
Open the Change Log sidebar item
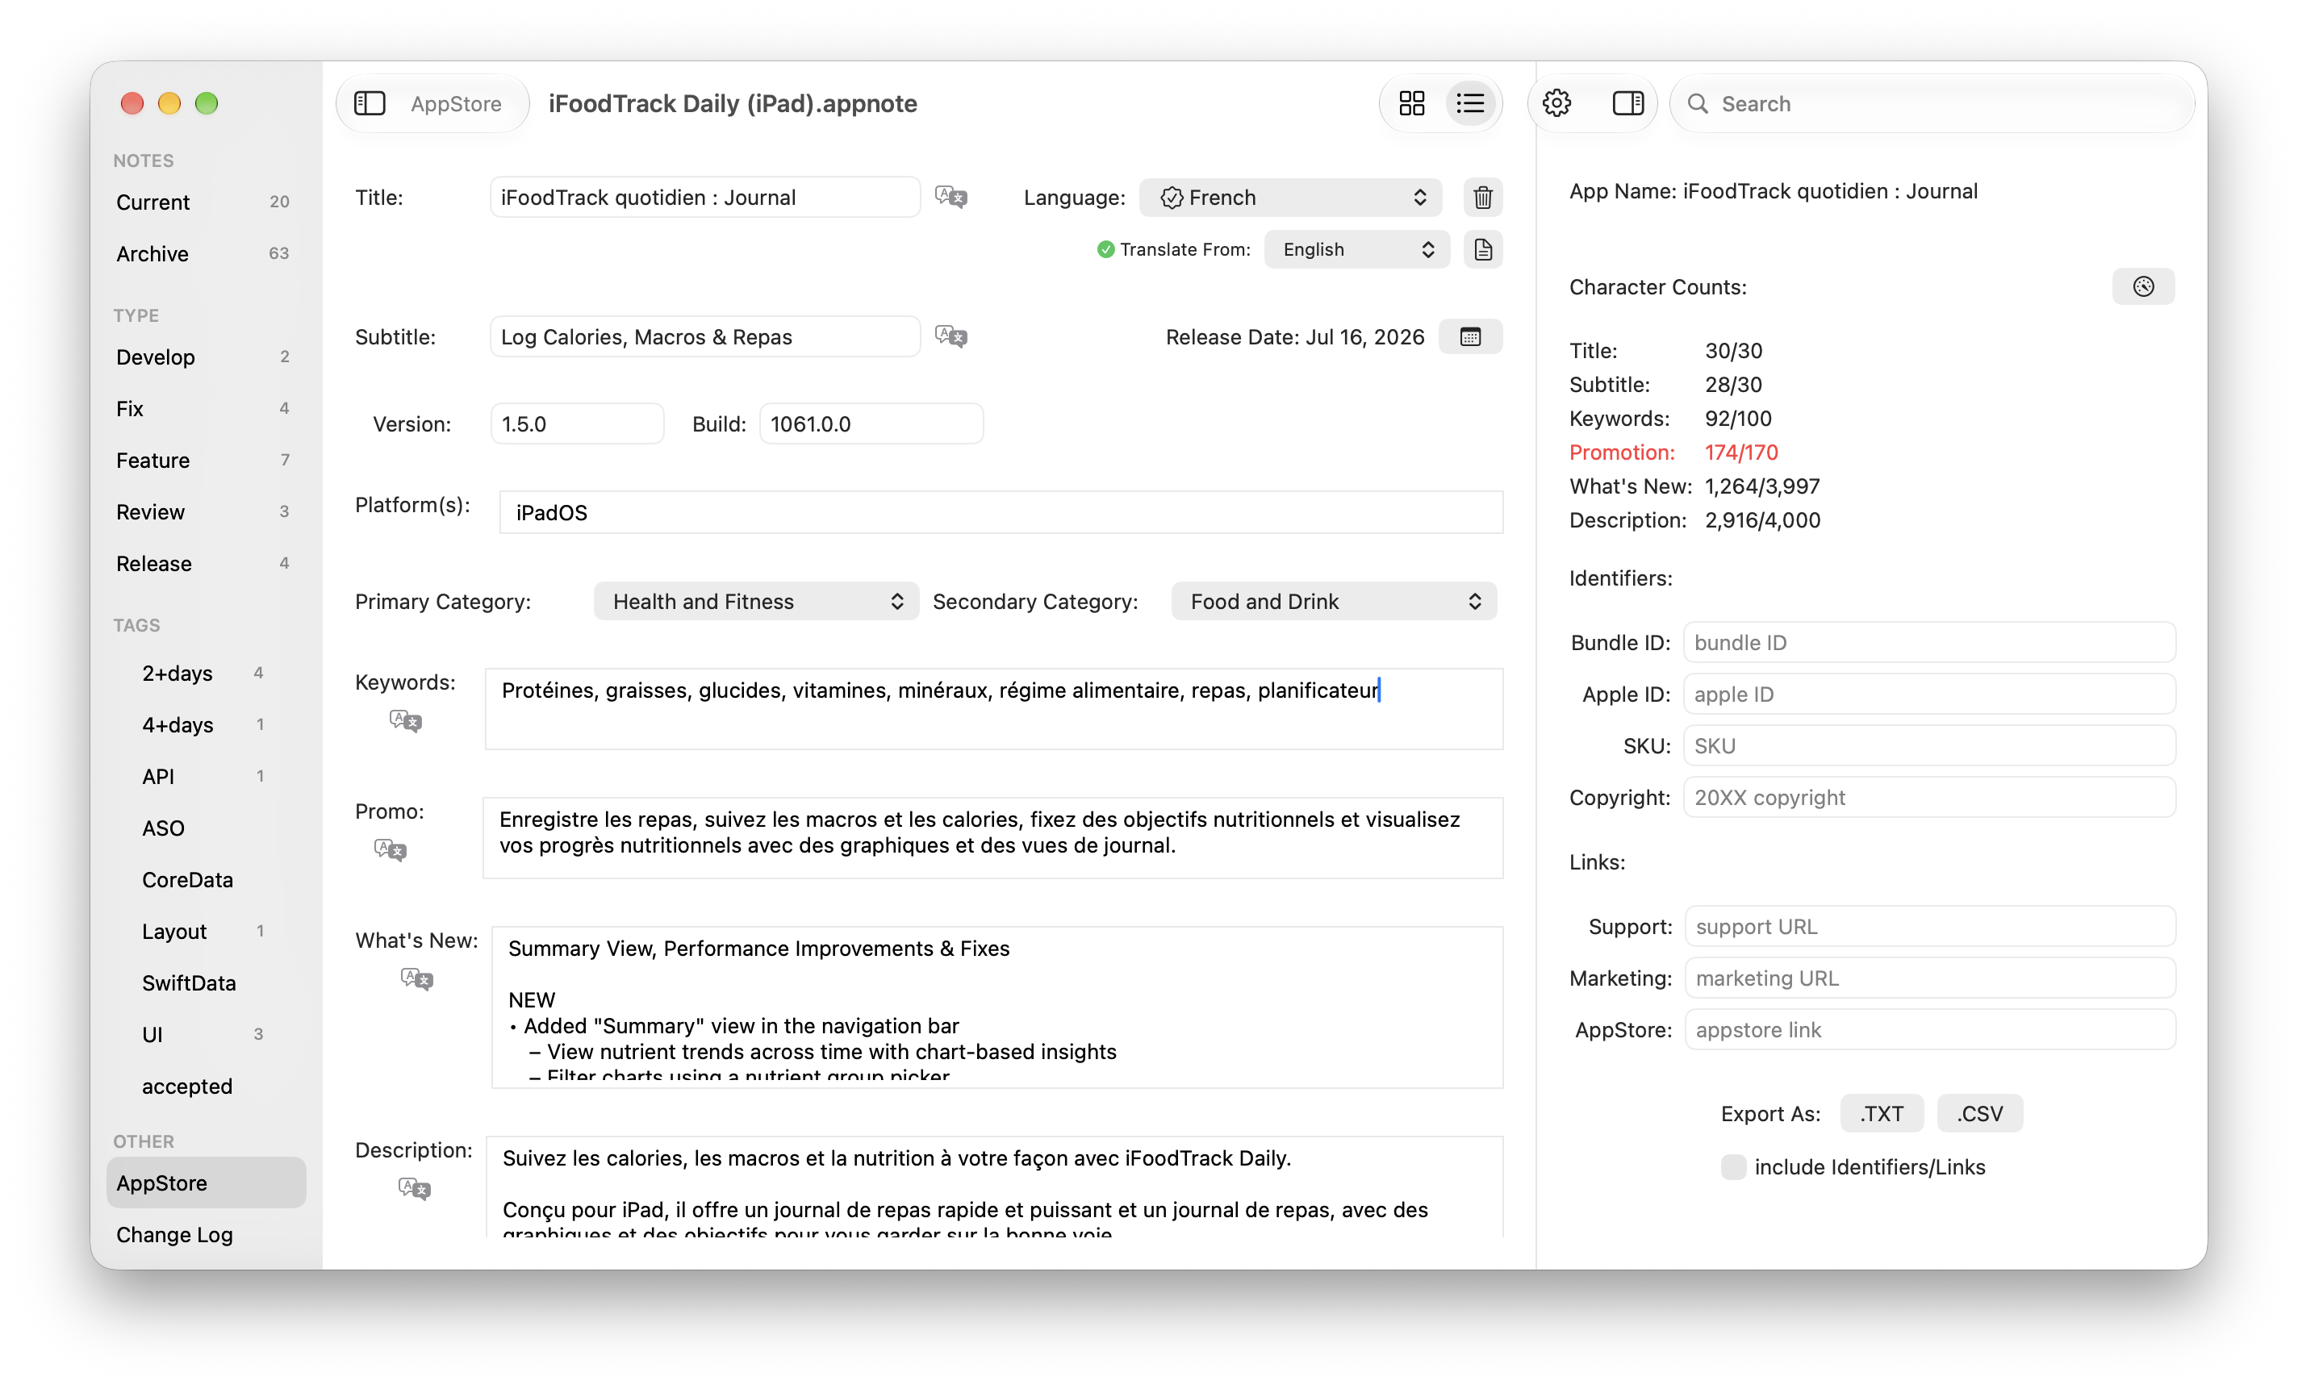(x=206, y=1234)
